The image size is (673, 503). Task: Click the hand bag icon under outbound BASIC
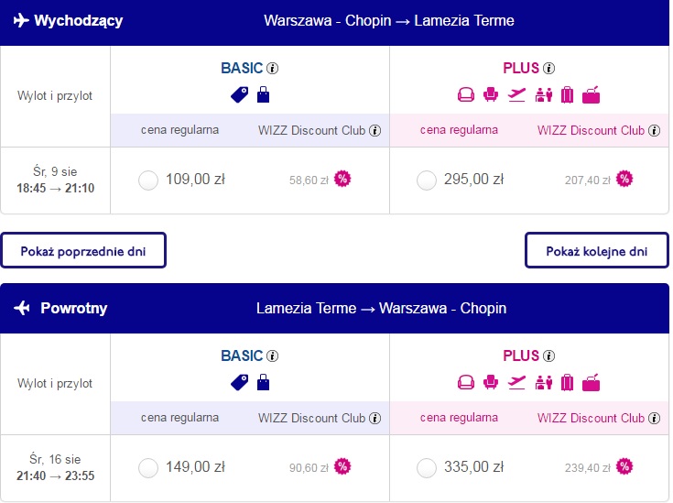pyautogui.click(x=263, y=94)
